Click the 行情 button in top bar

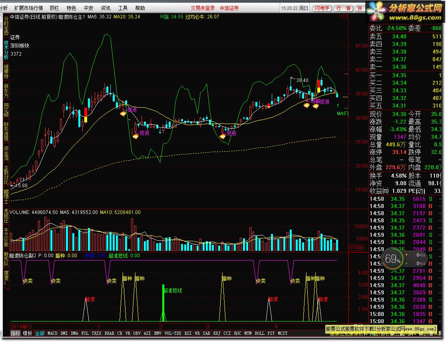point(343,8)
